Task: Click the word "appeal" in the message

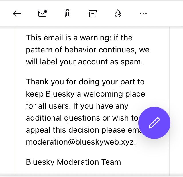Action: pos(38,130)
